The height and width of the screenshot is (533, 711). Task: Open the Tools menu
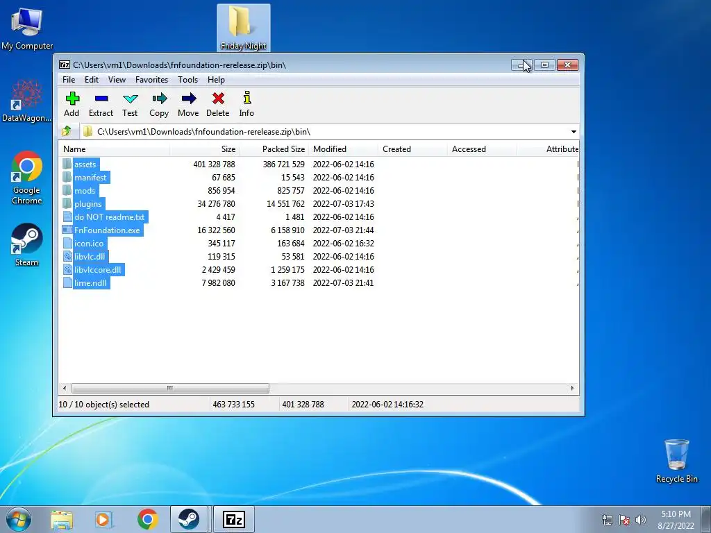[x=187, y=80]
